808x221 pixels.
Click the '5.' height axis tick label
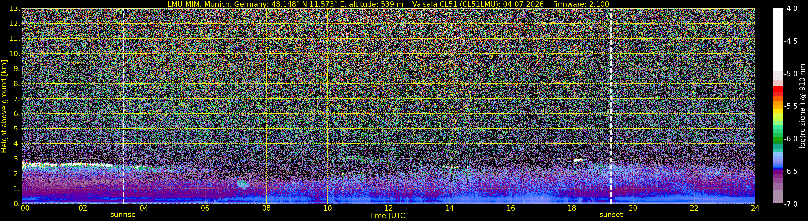tap(17, 129)
